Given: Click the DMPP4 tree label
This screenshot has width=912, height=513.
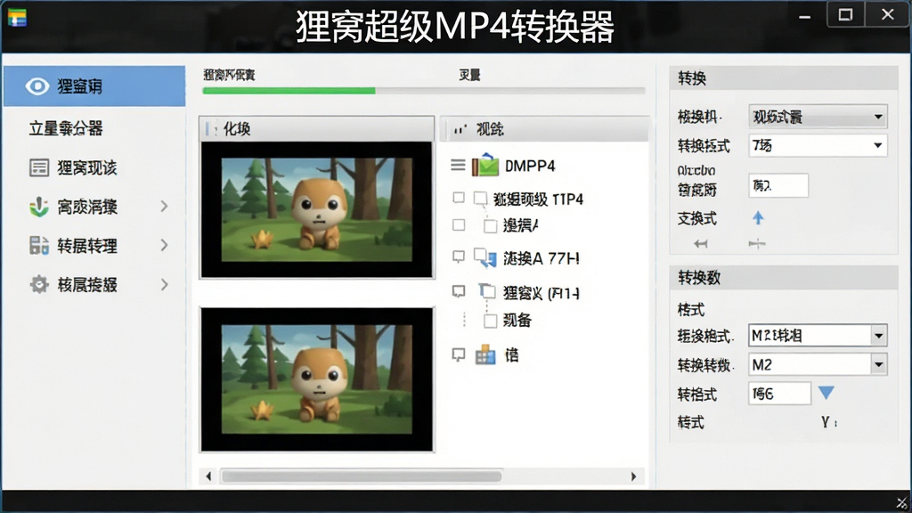Looking at the screenshot, I should 530,166.
